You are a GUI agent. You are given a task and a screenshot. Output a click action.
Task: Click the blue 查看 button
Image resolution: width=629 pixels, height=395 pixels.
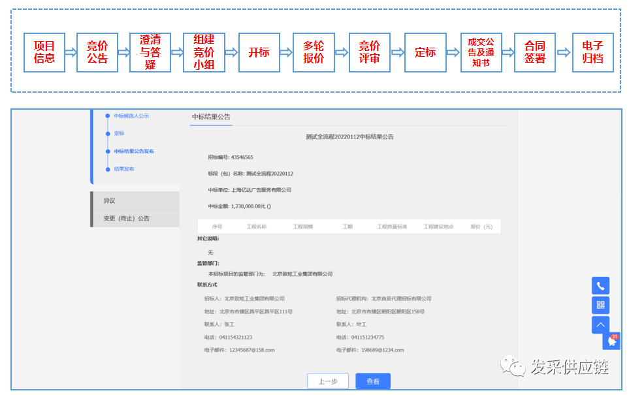click(372, 381)
